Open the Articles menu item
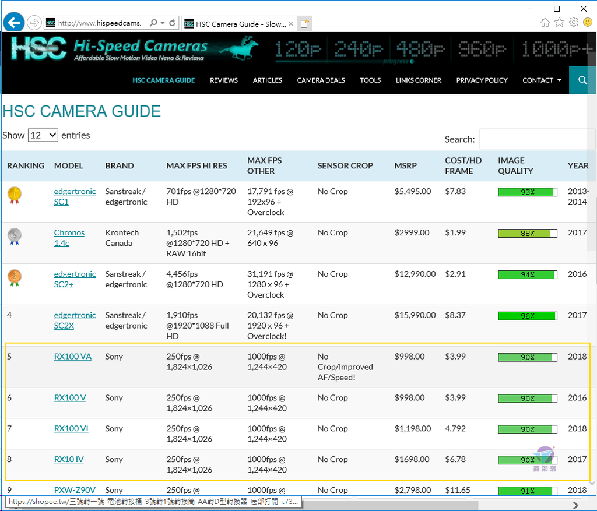 pos(267,80)
